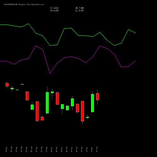
Task: Select the green candlestick for 07 Sep
Action: pyautogui.click(x=73, y=102)
